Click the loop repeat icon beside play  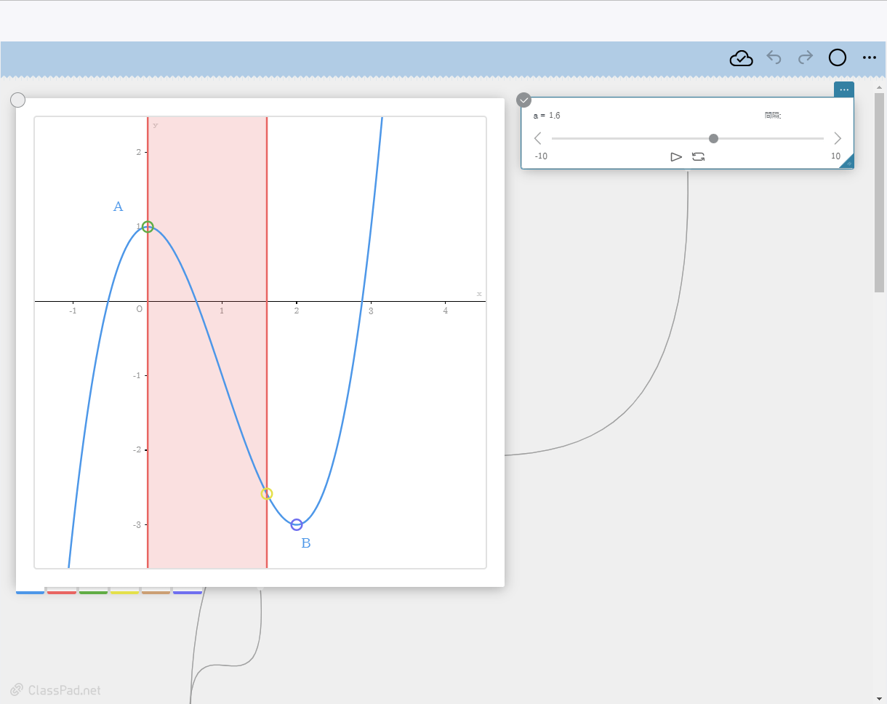click(x=699, y=156)
